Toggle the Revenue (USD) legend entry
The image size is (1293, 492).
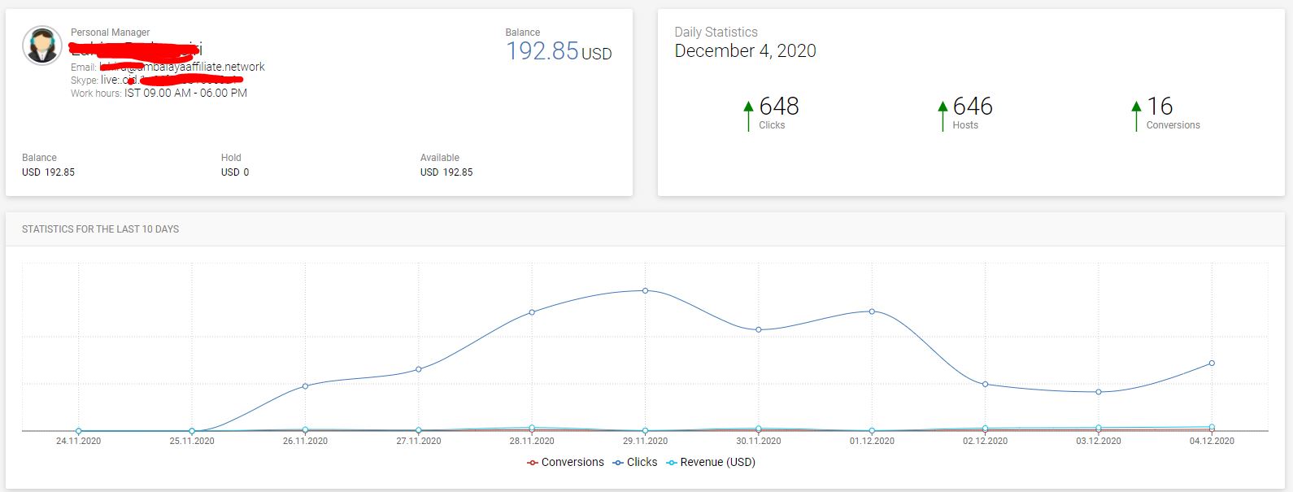coord(711,462)
